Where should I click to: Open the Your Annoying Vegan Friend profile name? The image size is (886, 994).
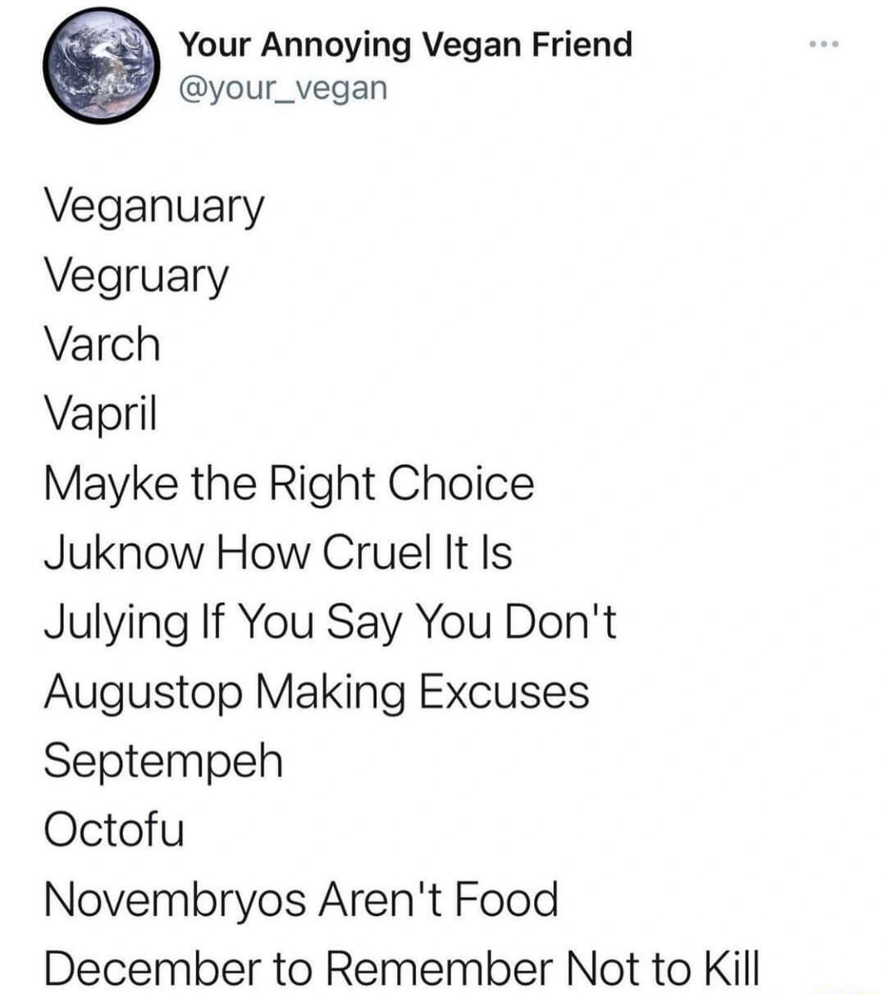pyautogui.click(x=406, y=44)
